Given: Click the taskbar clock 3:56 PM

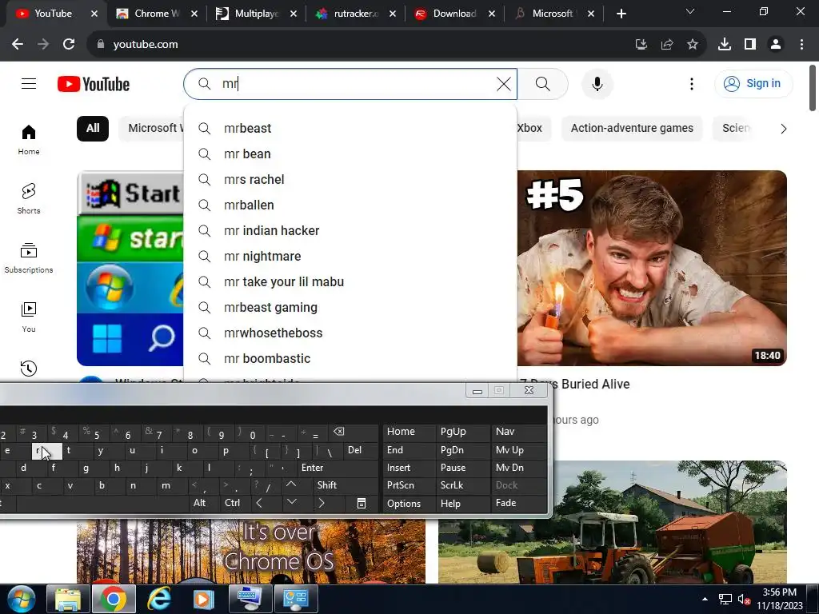Looking at the screenshot, I should pos(779,592).
